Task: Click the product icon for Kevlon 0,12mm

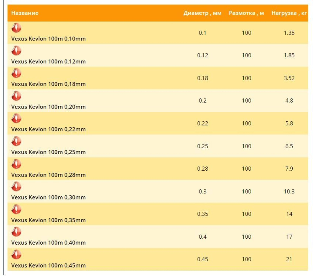Action: point(16,50)
